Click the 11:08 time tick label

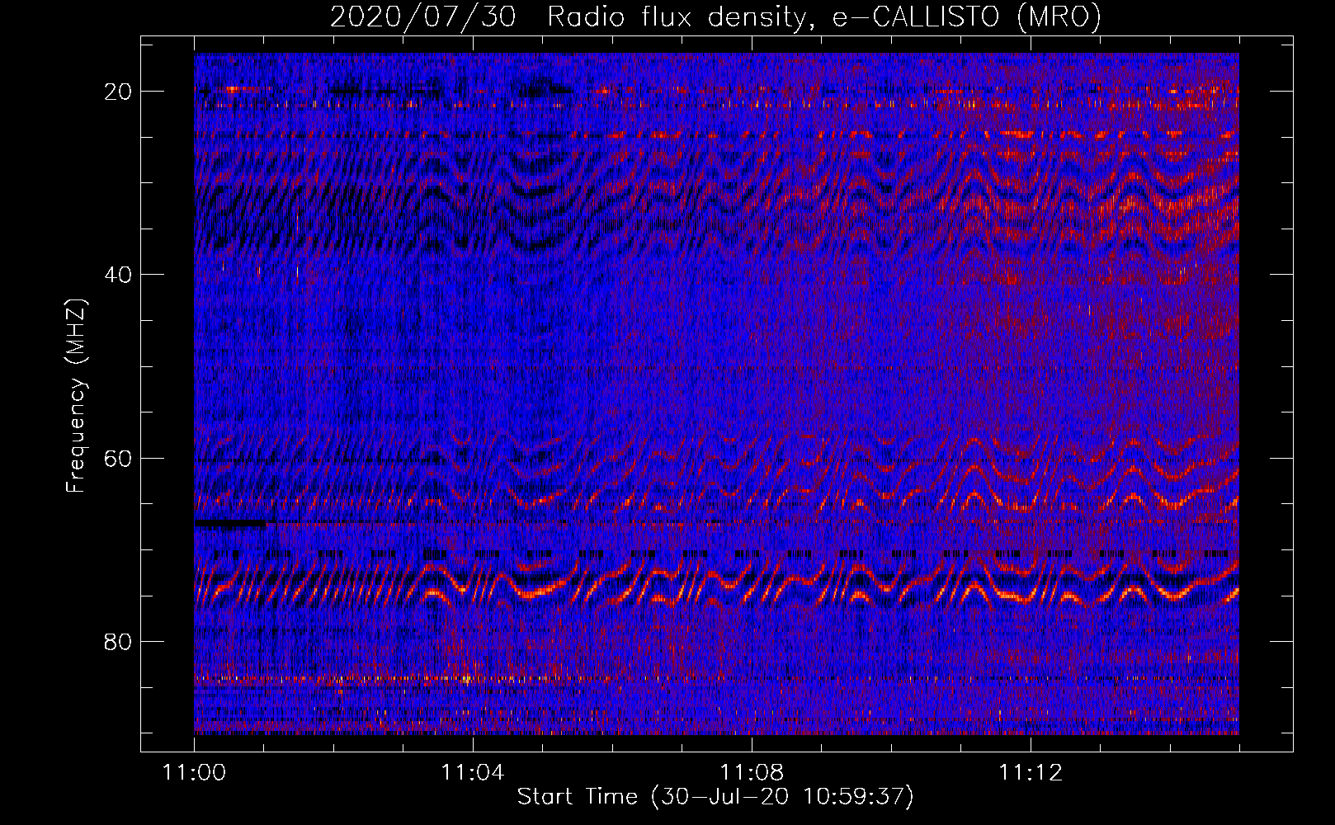(752, 773)
